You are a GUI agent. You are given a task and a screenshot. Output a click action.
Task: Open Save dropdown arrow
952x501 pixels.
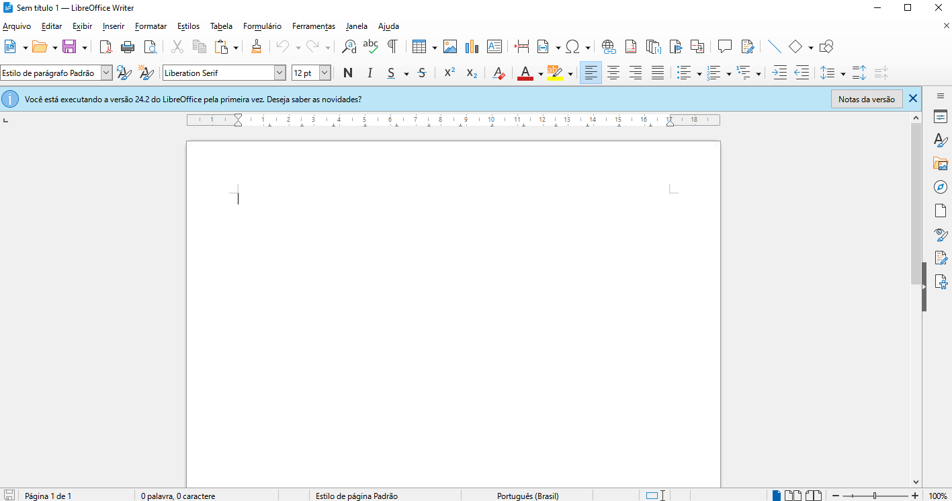click(85, 48)
